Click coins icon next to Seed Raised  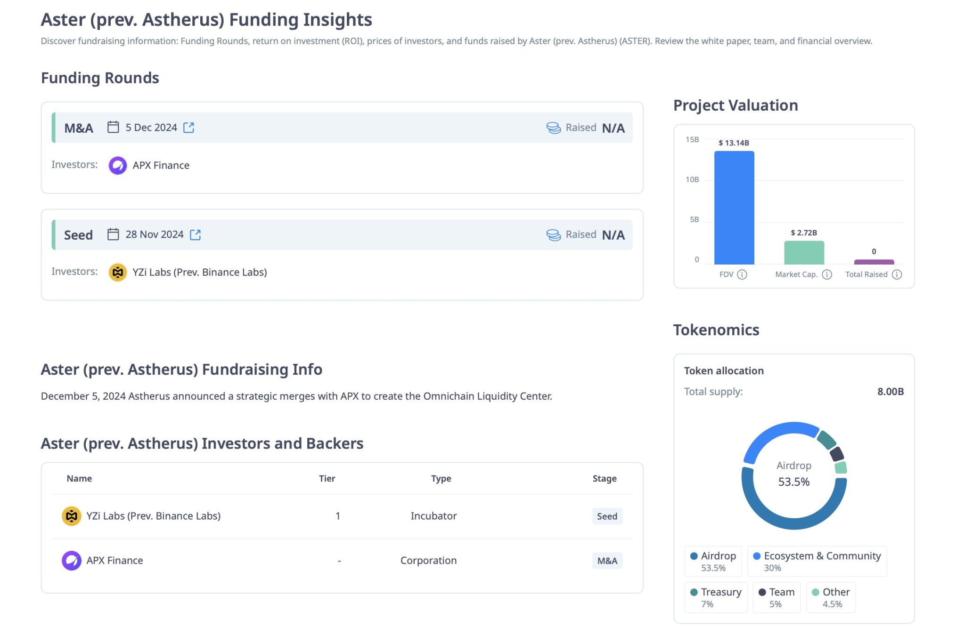click(x=553, y=234)
